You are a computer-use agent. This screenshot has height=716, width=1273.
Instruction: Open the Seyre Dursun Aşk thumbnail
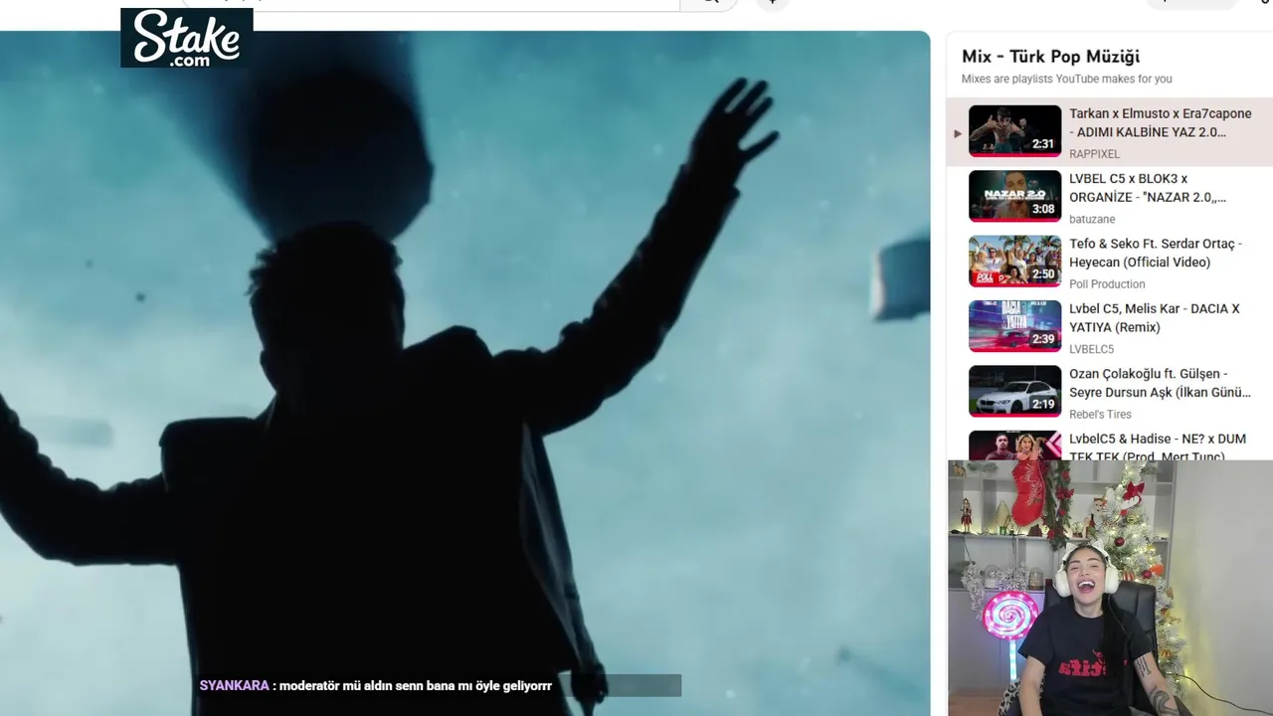coord(1014,392)
